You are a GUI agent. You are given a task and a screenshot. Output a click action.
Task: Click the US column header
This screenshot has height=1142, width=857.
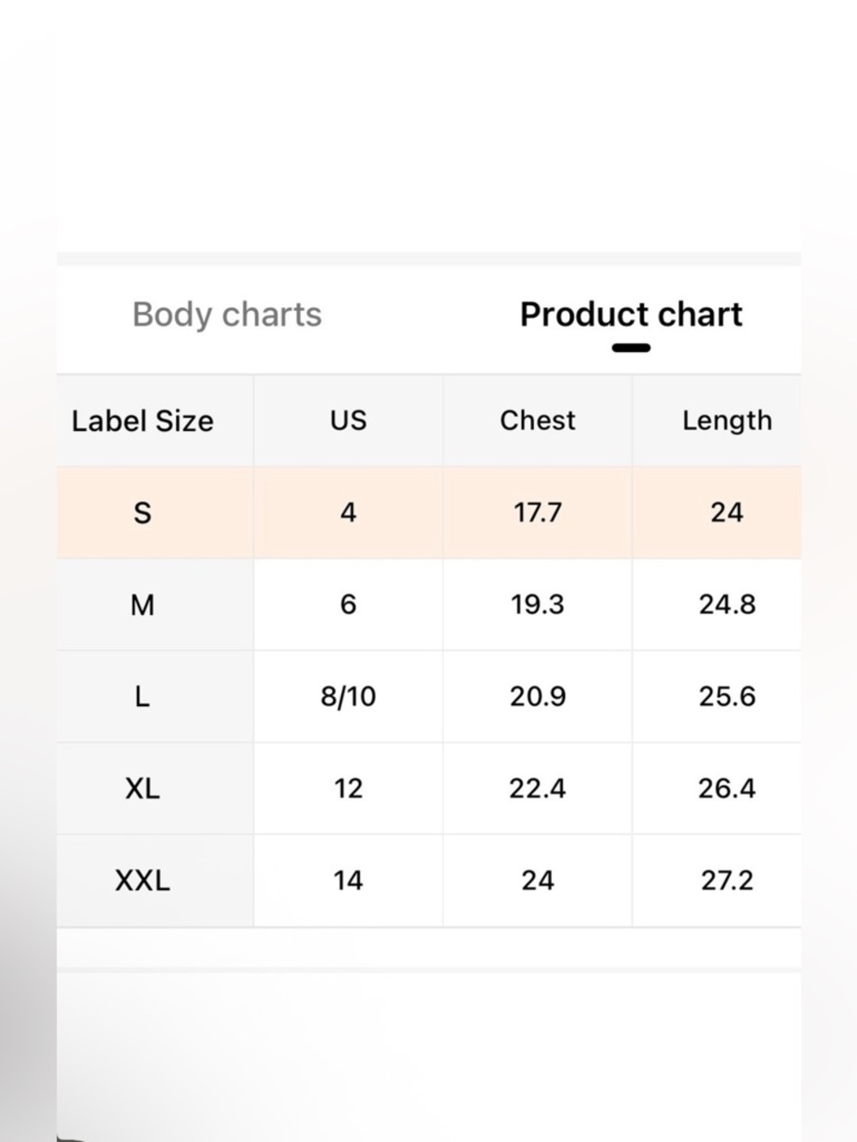pyautogui.click(x=348, y=421)
